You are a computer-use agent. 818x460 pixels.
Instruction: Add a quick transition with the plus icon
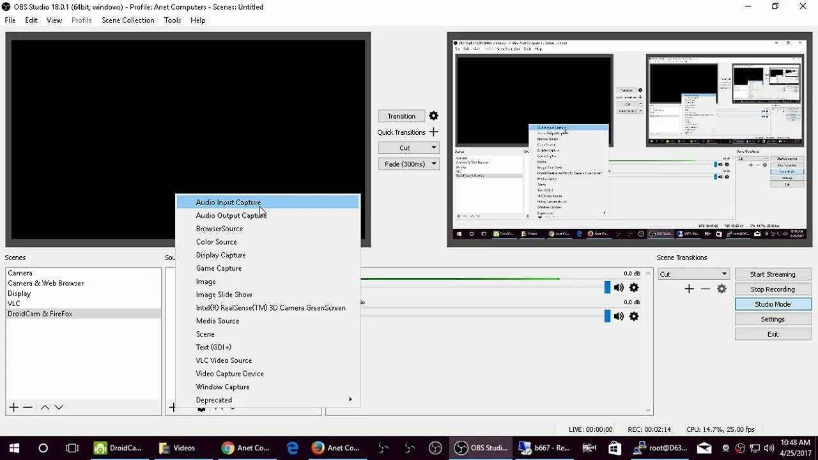click(433, 132)
